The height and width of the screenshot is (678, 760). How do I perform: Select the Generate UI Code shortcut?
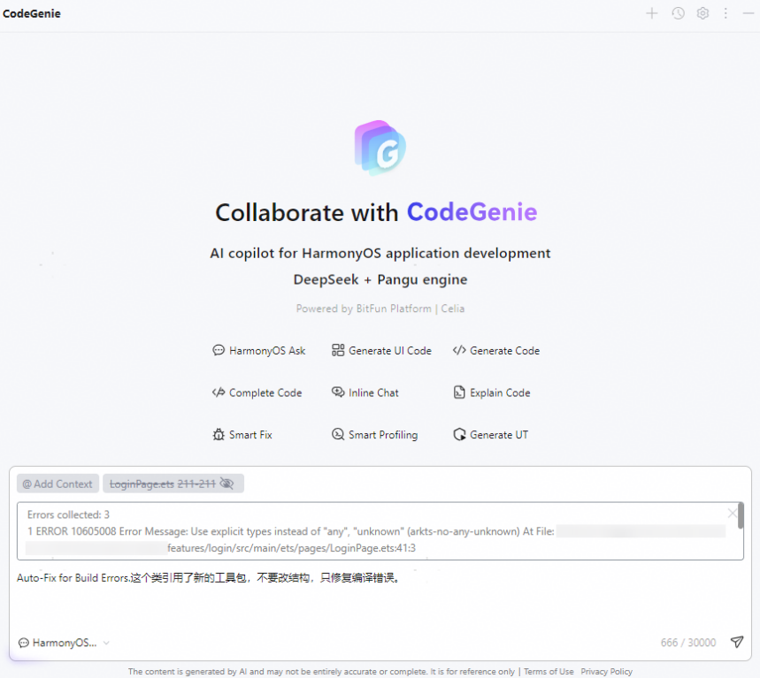coord(381,351)
